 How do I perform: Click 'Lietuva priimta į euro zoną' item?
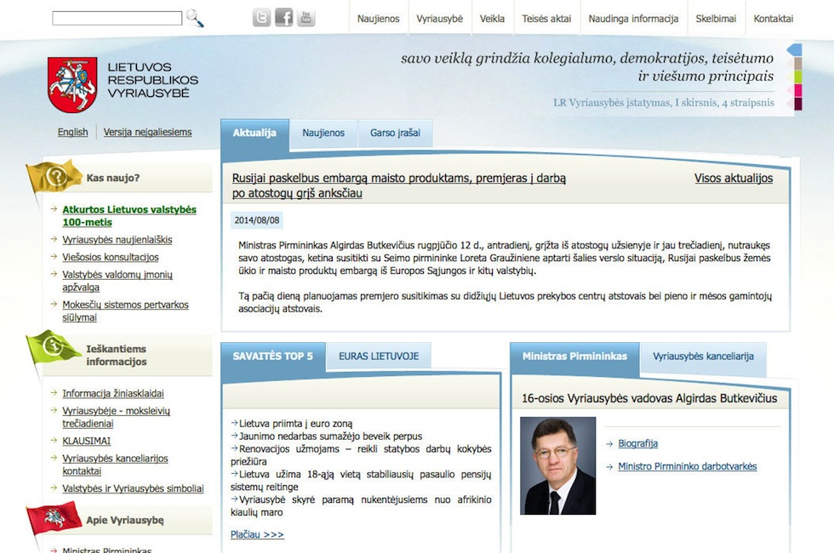point(292,424)
